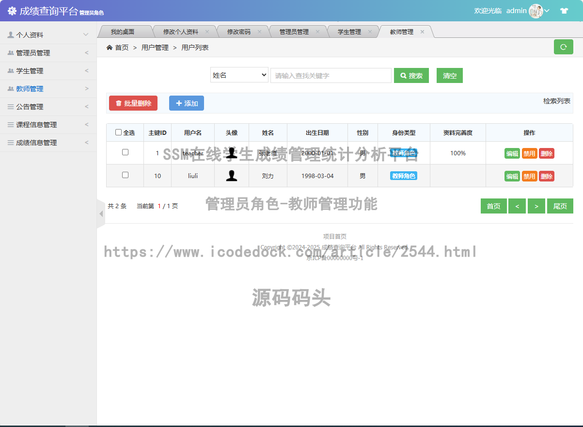
Task: Click the list icon beside 成绩信息管理
Action: (11, 143)
